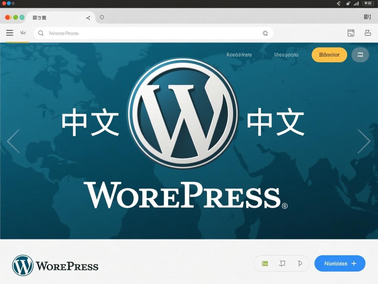Go back a slide using the left arrow

click(x=13, y=141)
